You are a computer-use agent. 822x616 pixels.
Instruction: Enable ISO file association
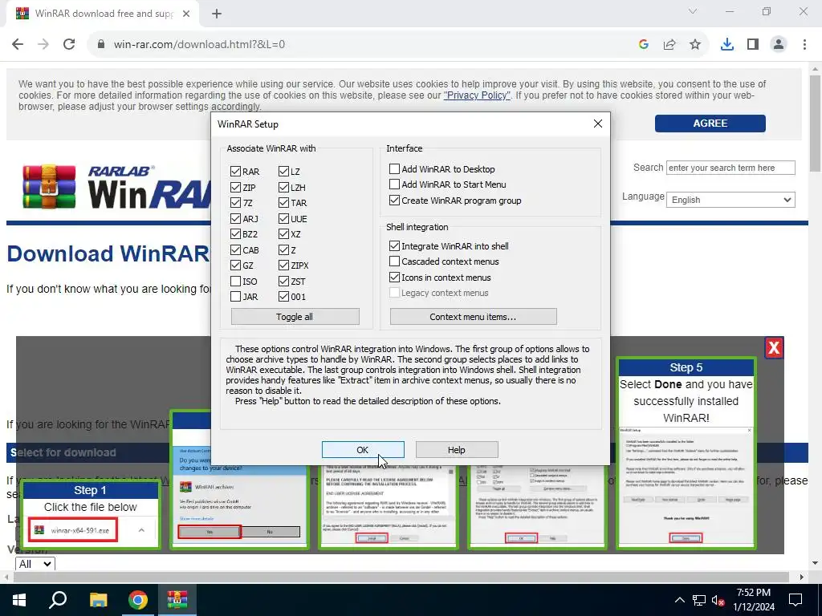coord(235,282)
